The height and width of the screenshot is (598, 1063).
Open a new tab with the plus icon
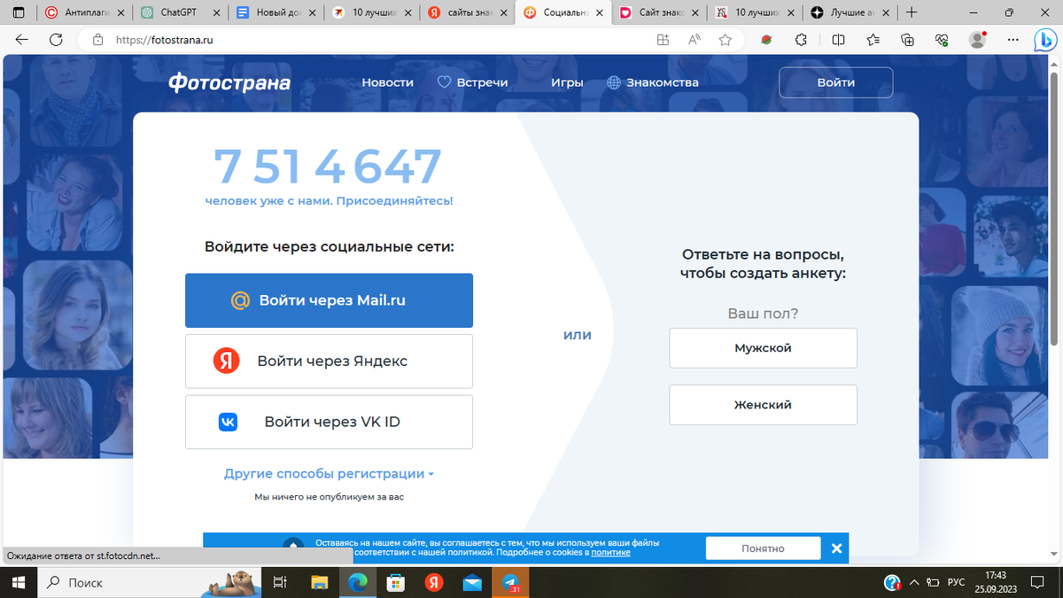pyautogui.click(x=912, y=12)
